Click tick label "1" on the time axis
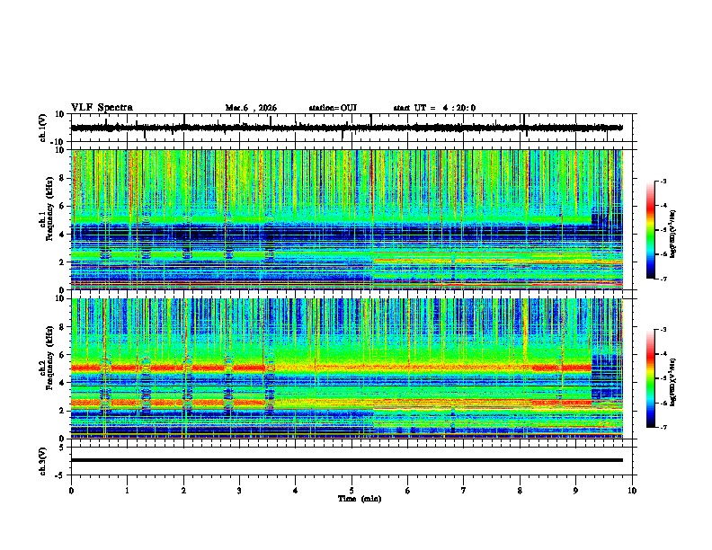This screenshot has height=550, width=712. (127, 491)
